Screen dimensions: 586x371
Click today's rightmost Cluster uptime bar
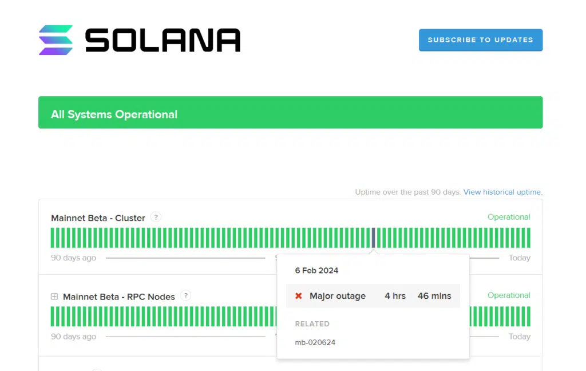[528, 238]
